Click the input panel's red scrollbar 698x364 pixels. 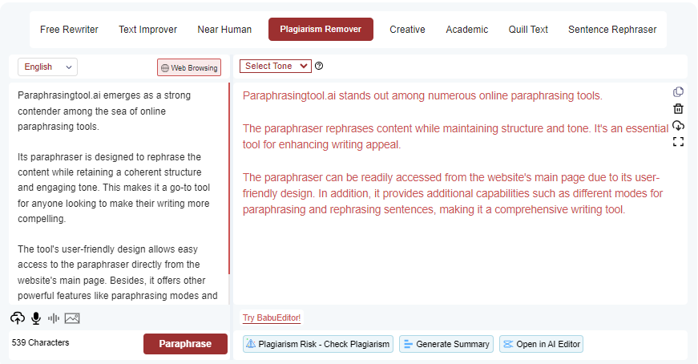[229, 178]
